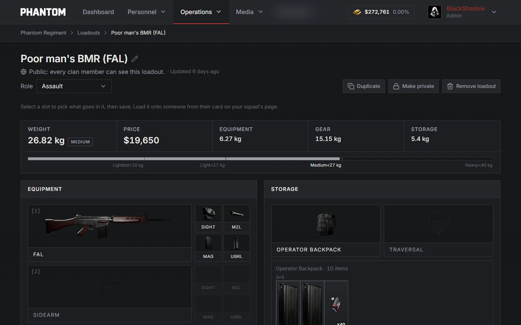Select the FAL primary weapon slot
521x325 pixels.
110,233
